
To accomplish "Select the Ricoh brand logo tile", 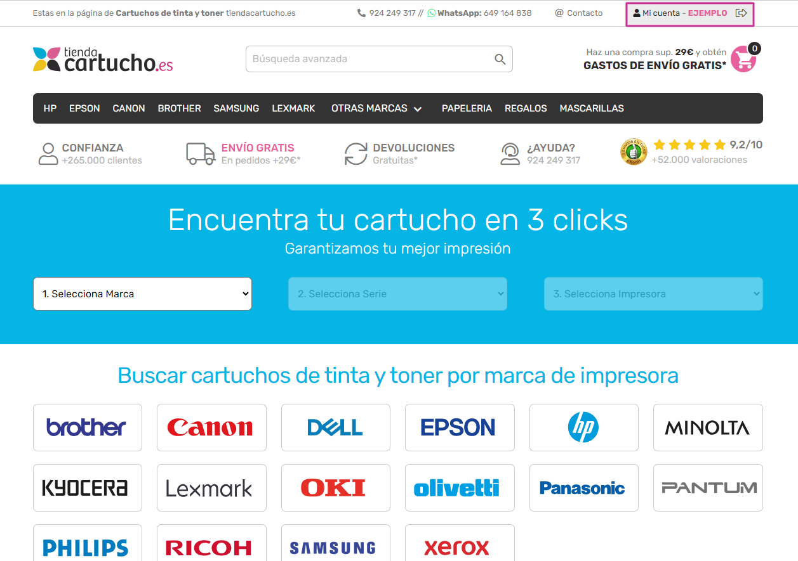I will point(211,543).
